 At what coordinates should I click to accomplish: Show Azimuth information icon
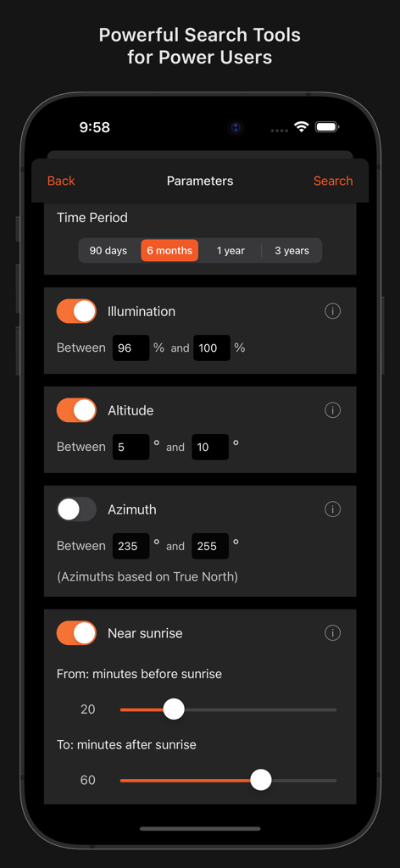pos(332,509)
